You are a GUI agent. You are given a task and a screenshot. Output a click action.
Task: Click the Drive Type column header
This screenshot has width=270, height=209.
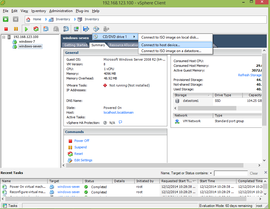coord(228,95)
